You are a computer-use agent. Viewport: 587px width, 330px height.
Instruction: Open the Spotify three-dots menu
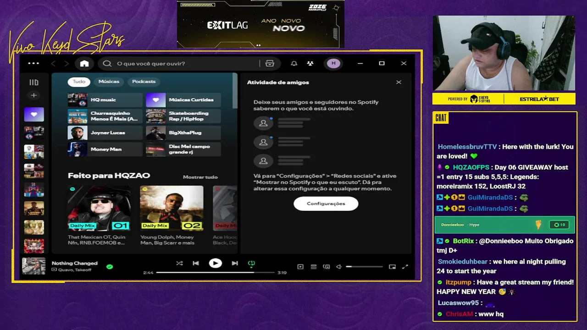tap(33, 63)
